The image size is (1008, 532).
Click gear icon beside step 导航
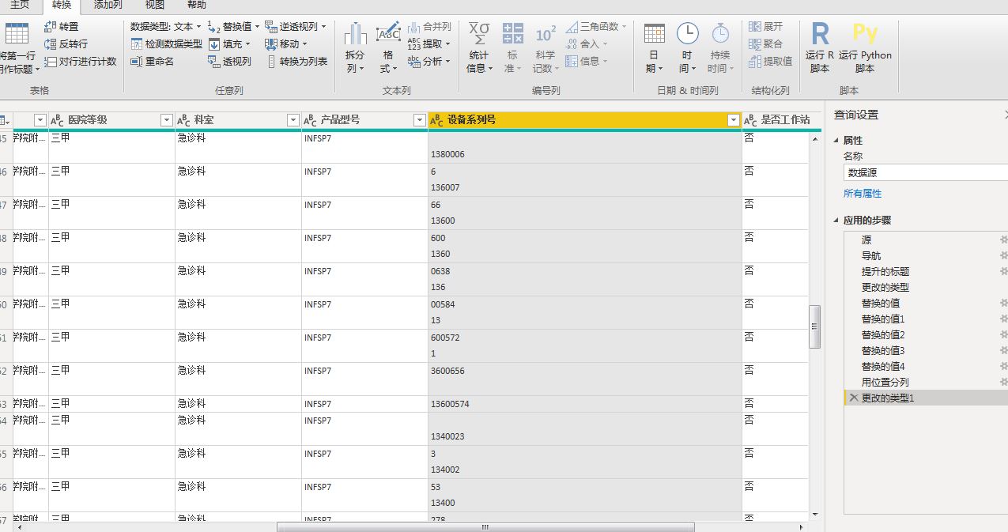pyautogui.click(x=1003, y=255)
